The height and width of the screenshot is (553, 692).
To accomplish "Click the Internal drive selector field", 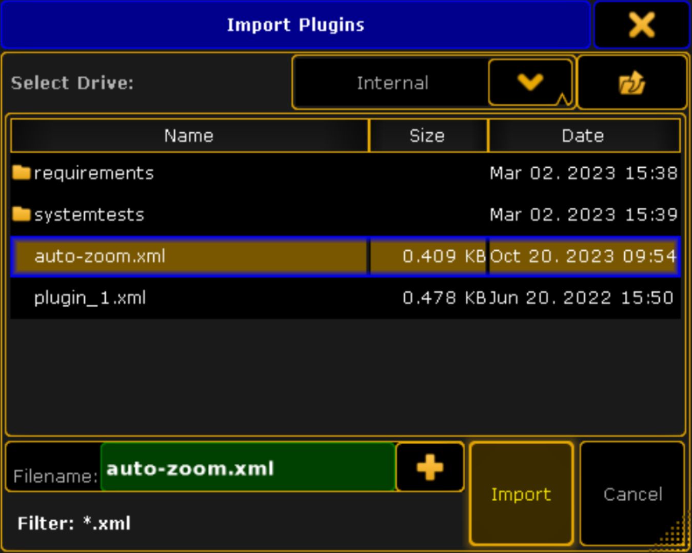I will coord(392,83).
